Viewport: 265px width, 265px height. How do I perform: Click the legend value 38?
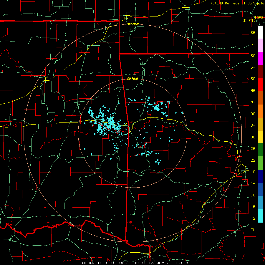point(253,114)
